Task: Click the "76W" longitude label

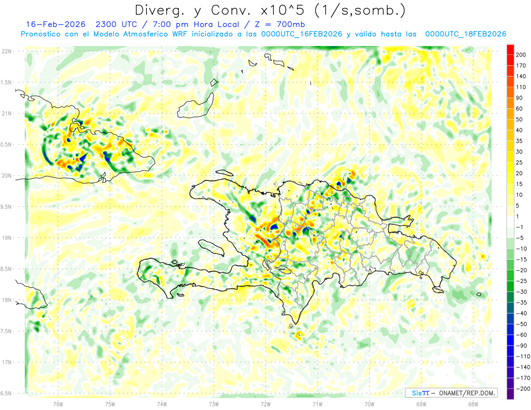Action: pos(58,404)
